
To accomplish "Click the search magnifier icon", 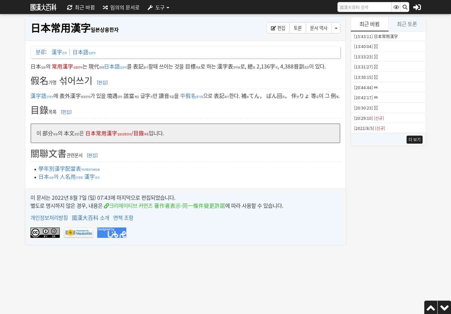I will tap(405, 7).
